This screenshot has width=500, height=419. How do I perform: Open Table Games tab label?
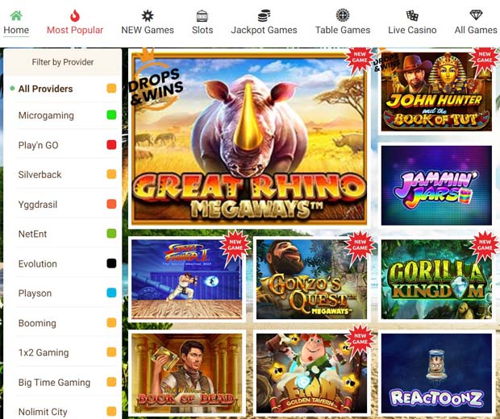(x=343, y=30)
